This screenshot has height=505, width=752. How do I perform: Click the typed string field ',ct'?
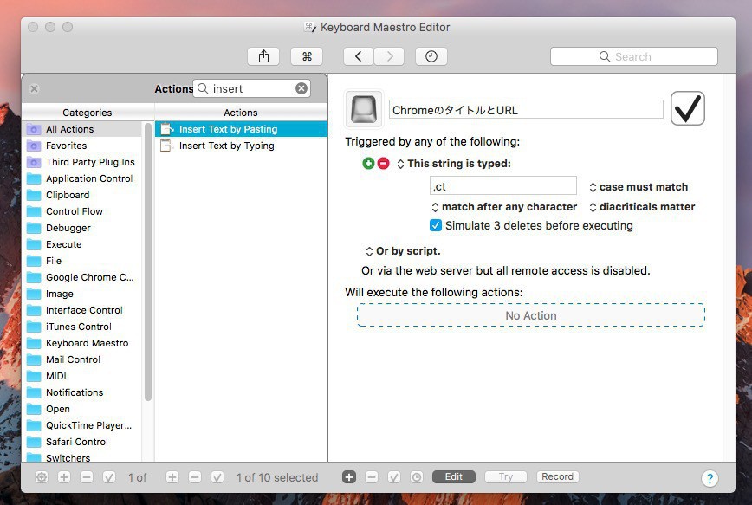(503, 186)
